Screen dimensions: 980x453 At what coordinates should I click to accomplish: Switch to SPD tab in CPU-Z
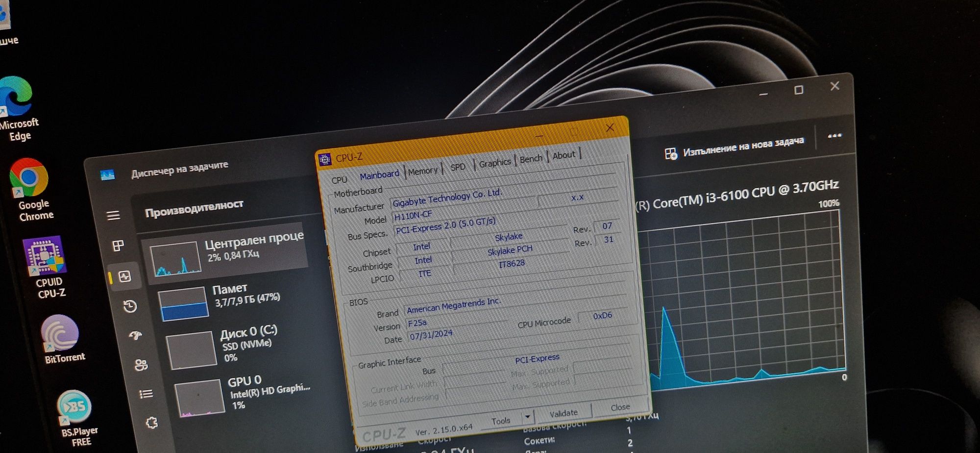point(458,167)
